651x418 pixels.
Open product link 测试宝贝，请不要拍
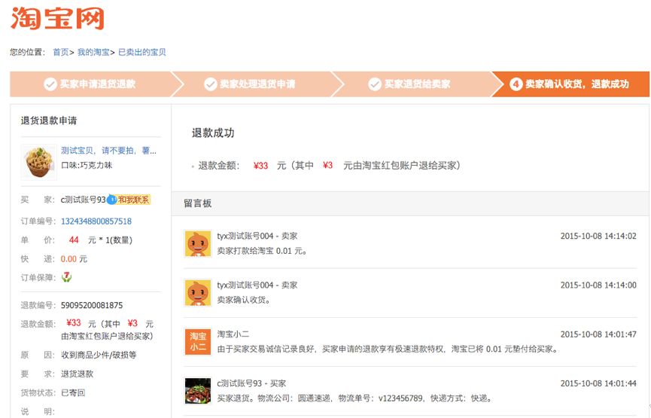[x=109, y=151]
